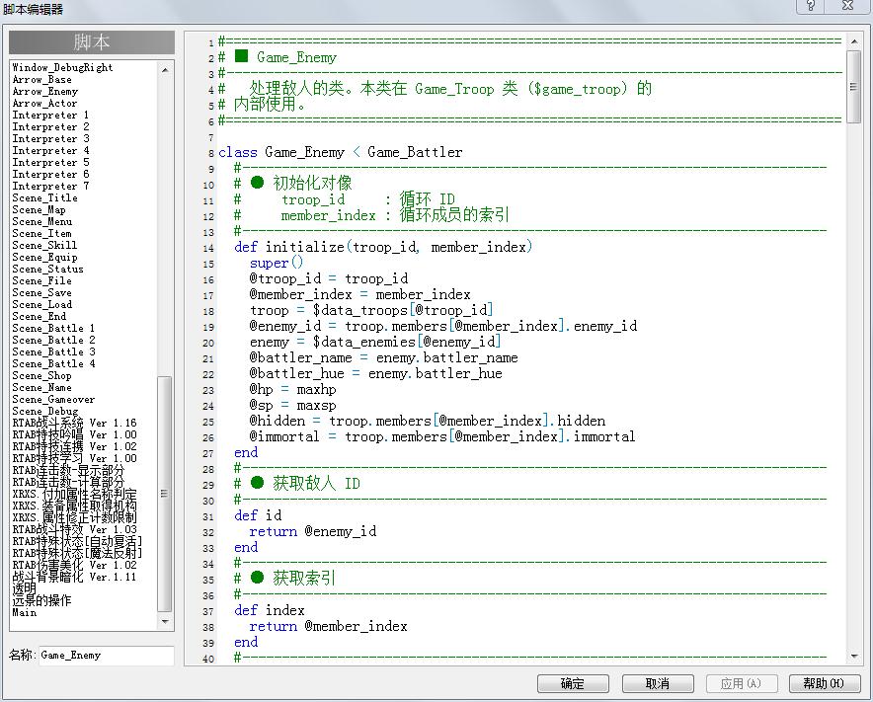Click the 取消 (Cancel) button

click(658, 683)
